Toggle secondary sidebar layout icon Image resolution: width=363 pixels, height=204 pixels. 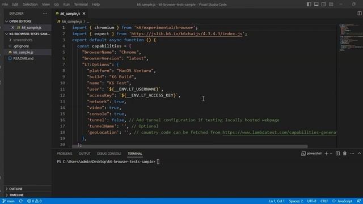point(324,4)
